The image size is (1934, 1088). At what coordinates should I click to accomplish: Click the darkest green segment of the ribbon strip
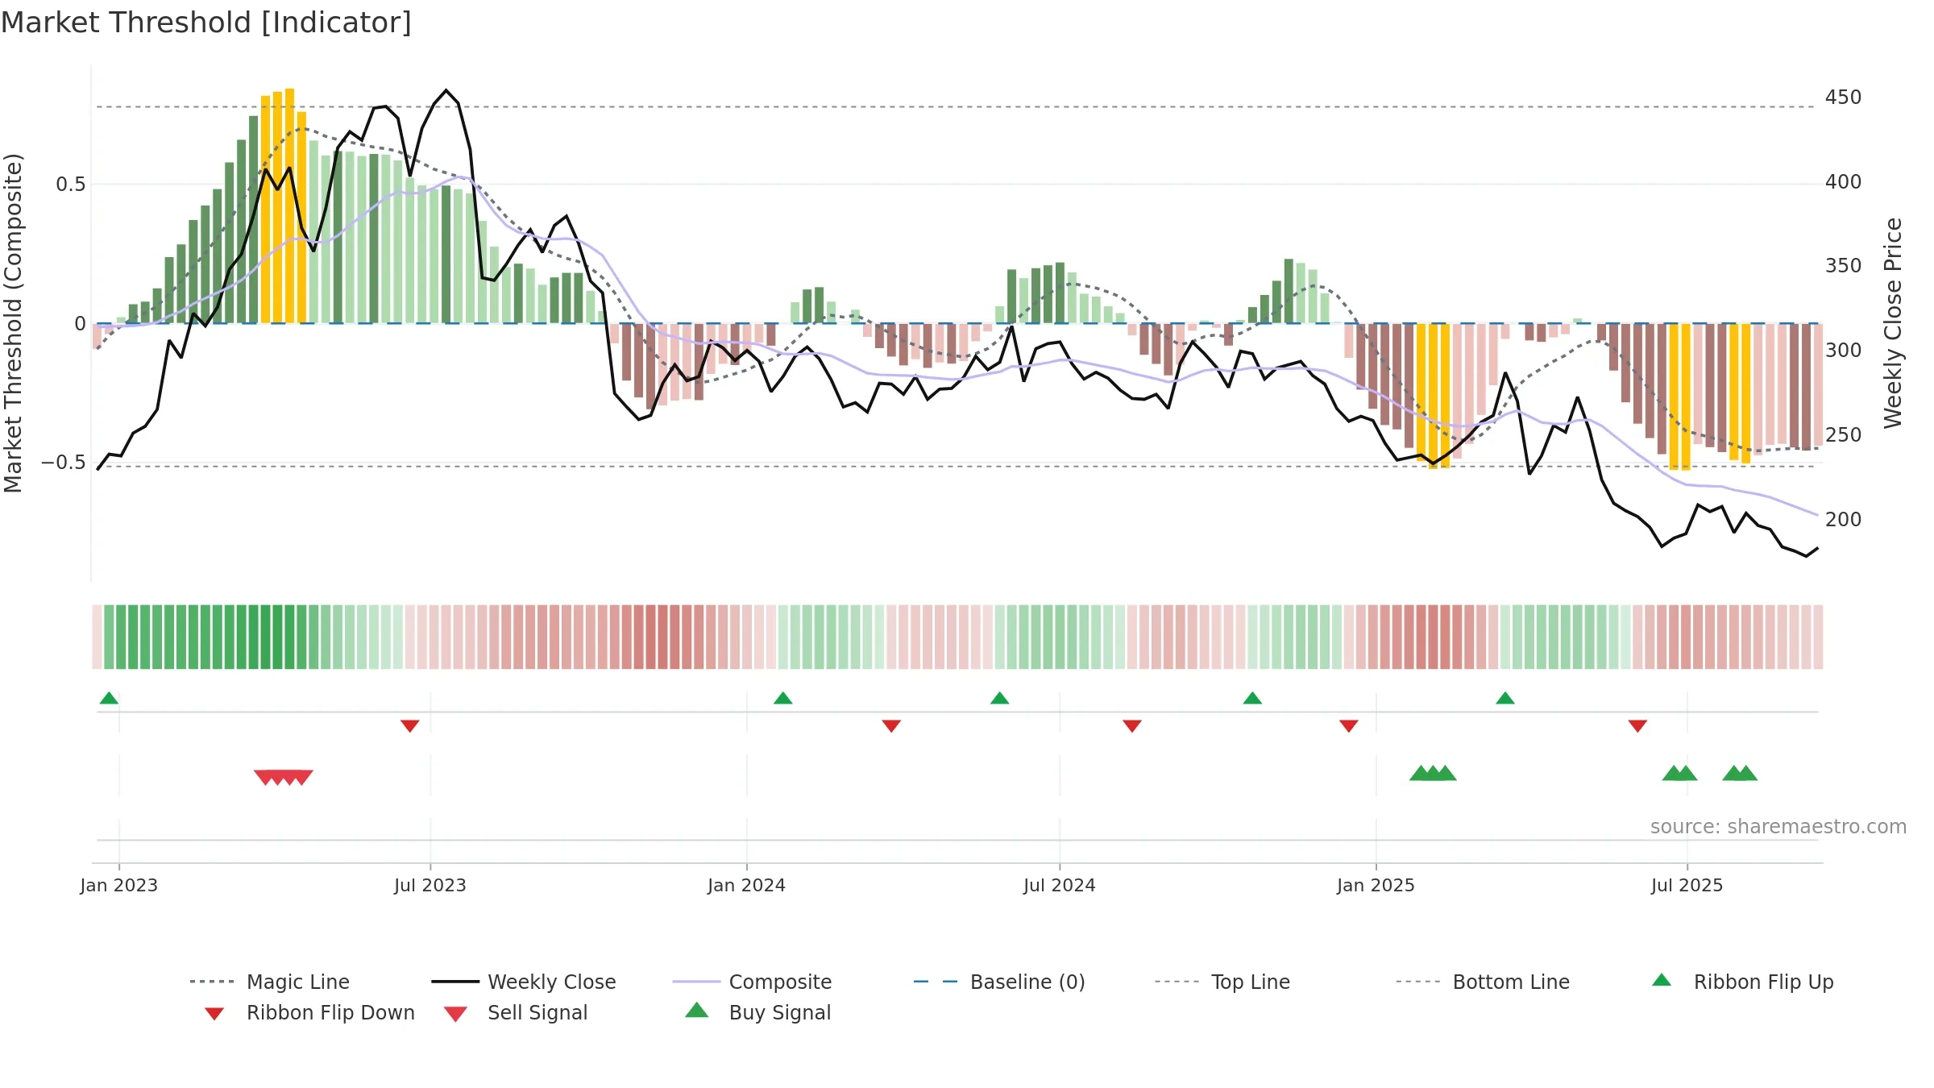tap(277, 637)
